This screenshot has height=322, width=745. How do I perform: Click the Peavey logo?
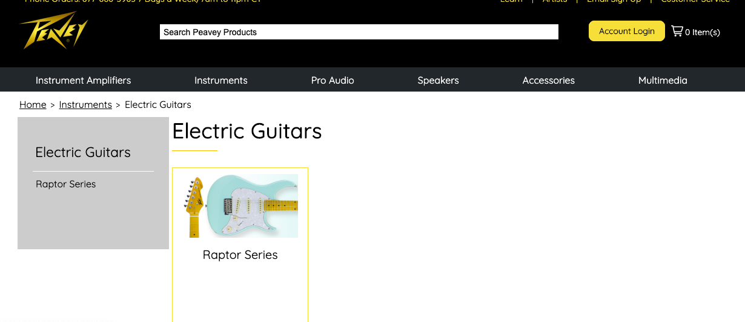tap(53, 30)
